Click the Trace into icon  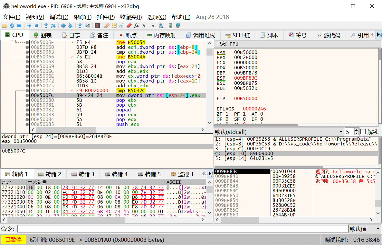pyautogui.click(x=63, y=25)
